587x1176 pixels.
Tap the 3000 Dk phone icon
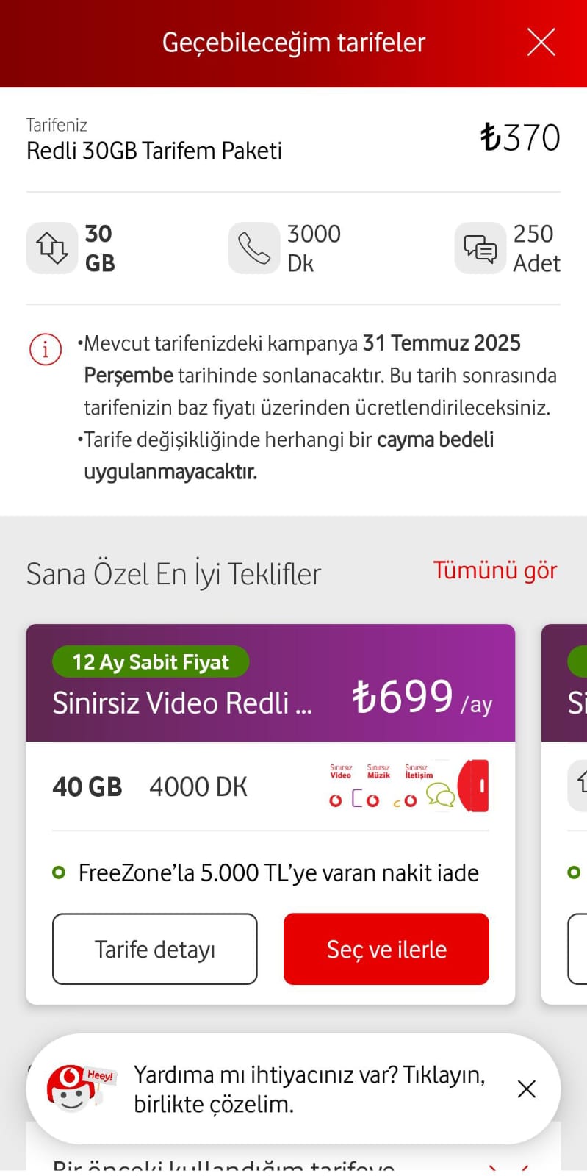[x=254, y=248]
